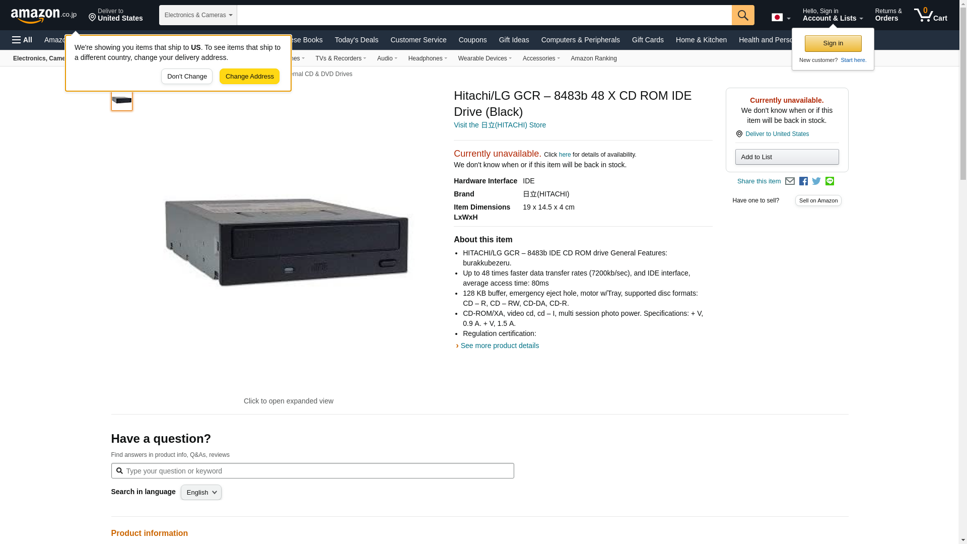967x544 pixels.
Task: Open the English search language dropdown
Action: pos(201,493)
